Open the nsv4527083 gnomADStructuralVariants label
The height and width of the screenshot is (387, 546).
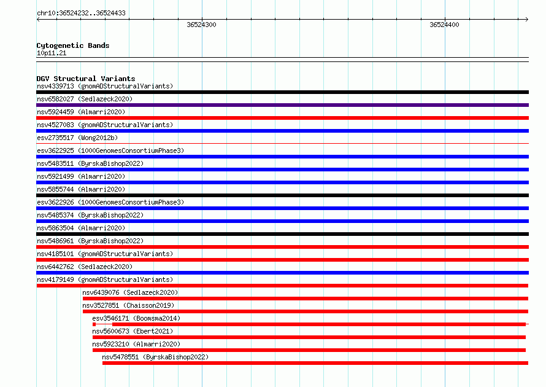(x=105, y=125)
